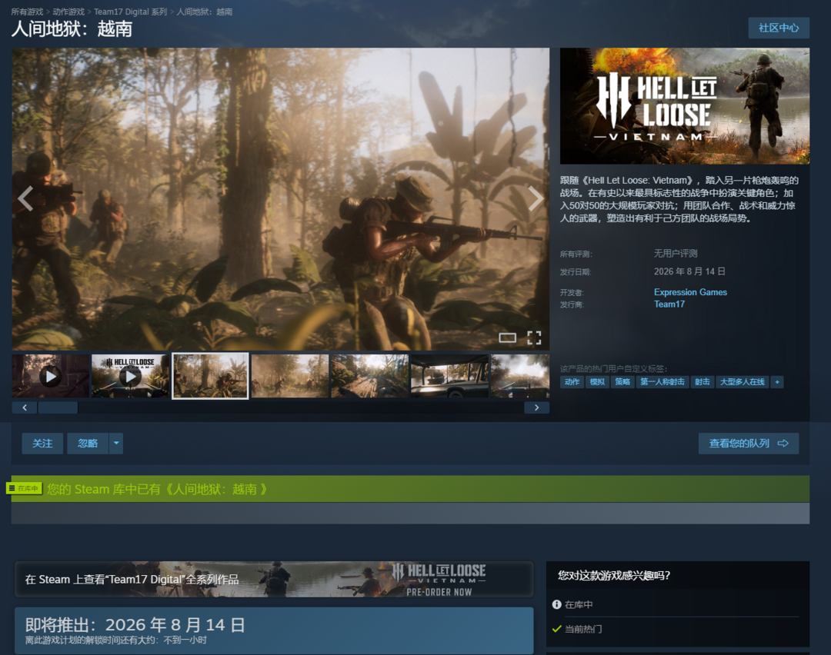Open developer Expression Games link
Image resolution: width=831 pixels, height=655 pixels.
point(690,292)
